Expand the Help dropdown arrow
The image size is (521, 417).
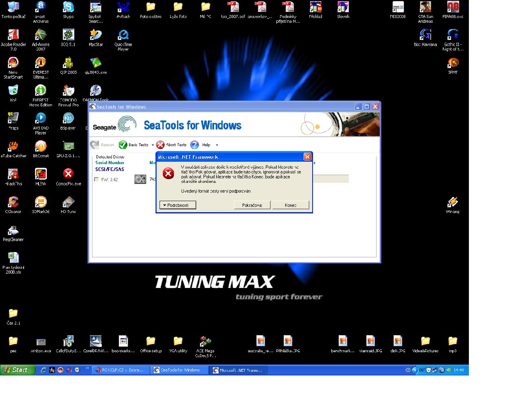217,145
